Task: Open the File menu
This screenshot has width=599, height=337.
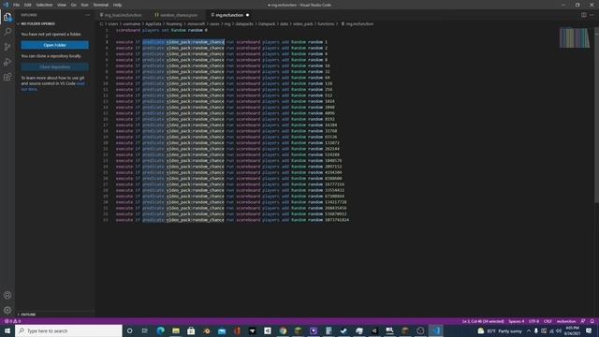Action: pyautogui.click(x=17, y=5)
